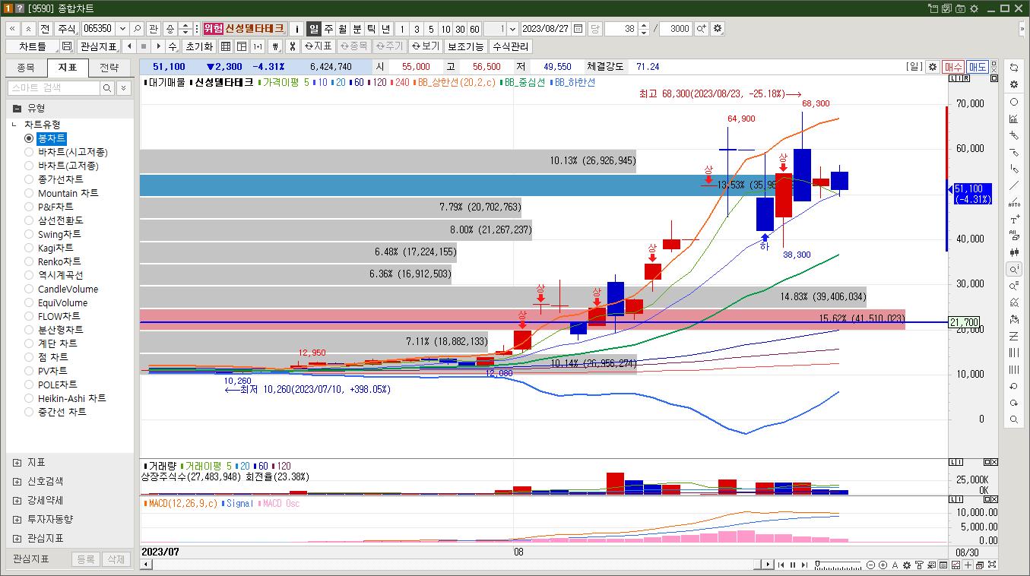Collapse the 유형 folder section
This screenshot has height=576, width=1030.
17,108
